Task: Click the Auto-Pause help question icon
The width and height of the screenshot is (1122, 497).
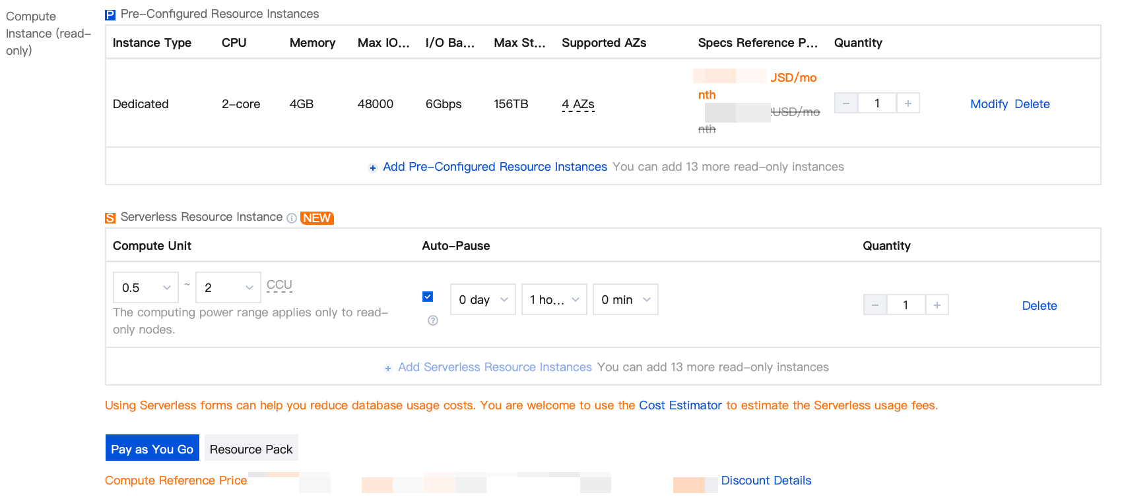Action: (x=433, y=320)
